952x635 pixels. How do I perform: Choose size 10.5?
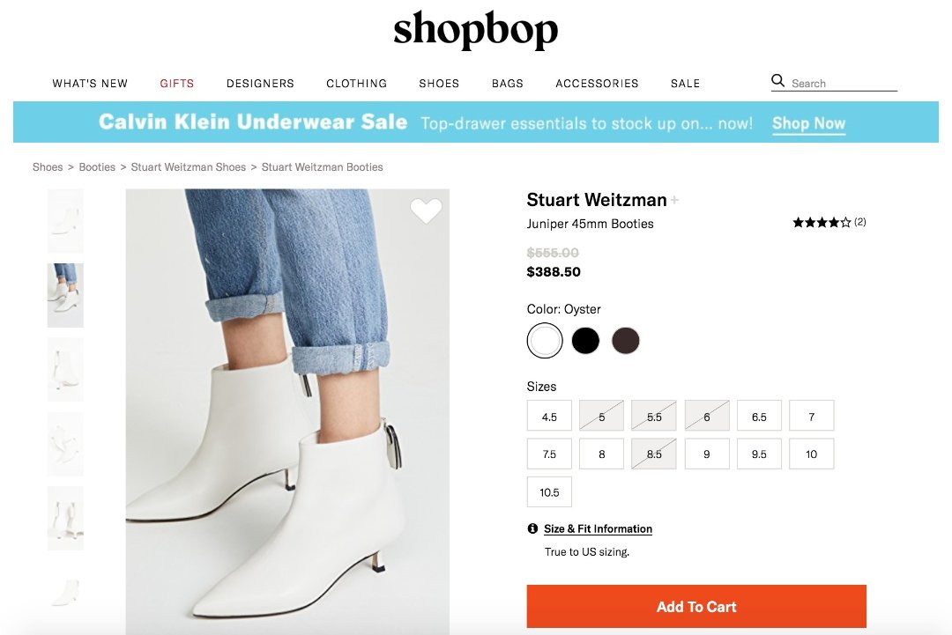click(x=549, y=492)
